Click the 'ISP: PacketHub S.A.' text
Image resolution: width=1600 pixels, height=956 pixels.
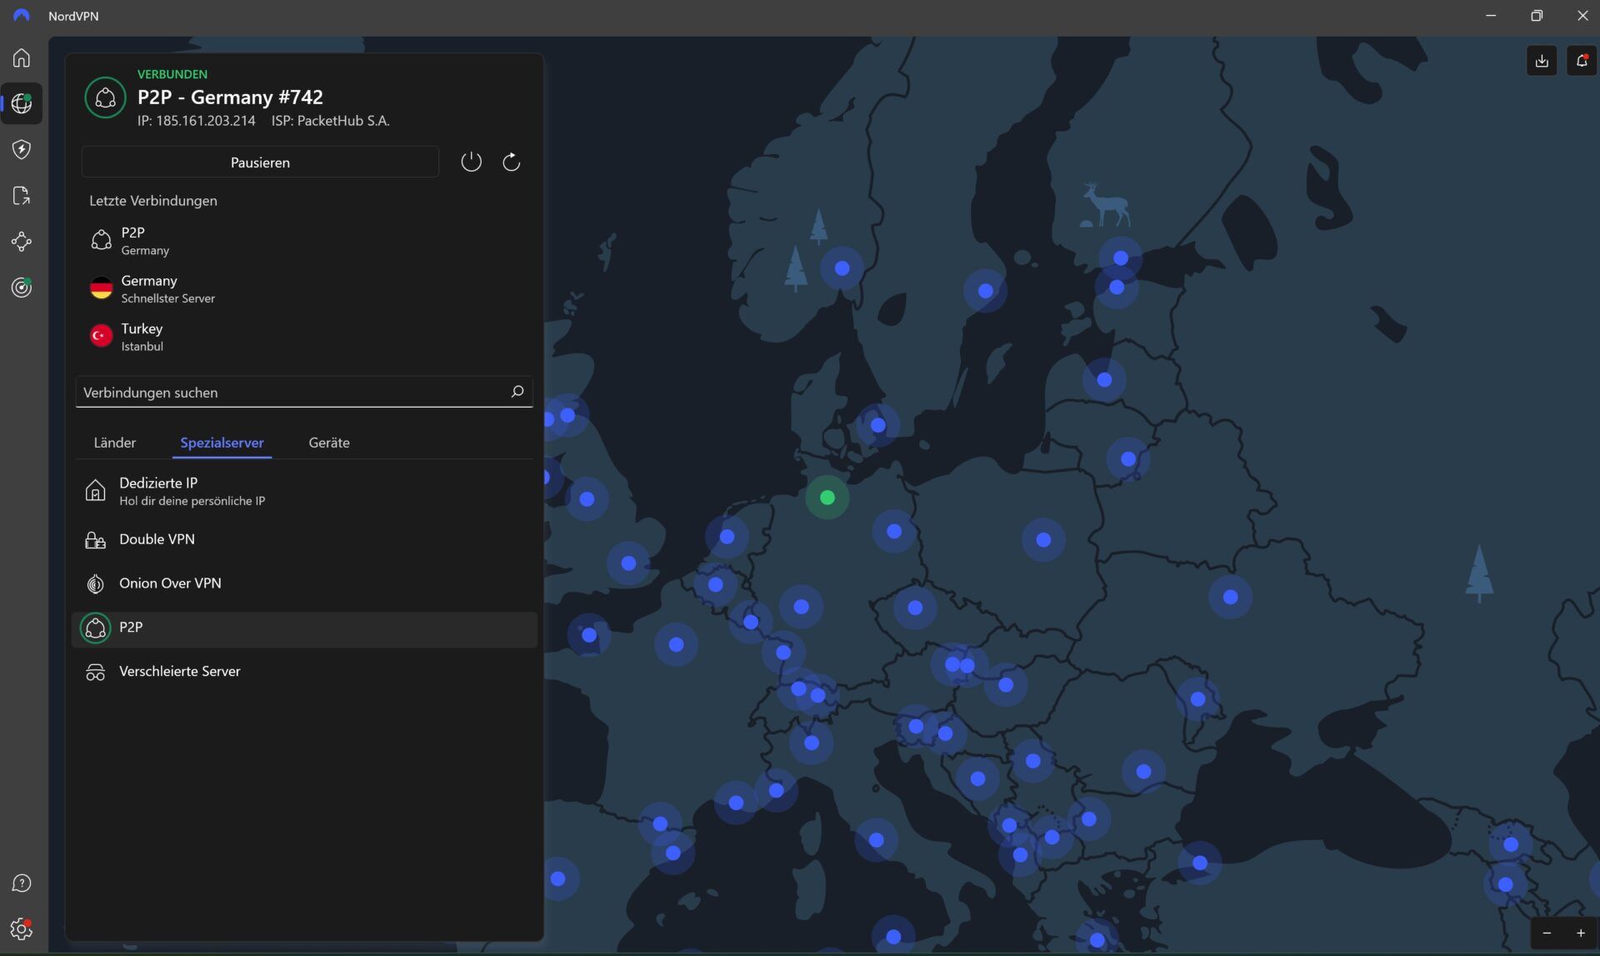[x=330, y=121]
